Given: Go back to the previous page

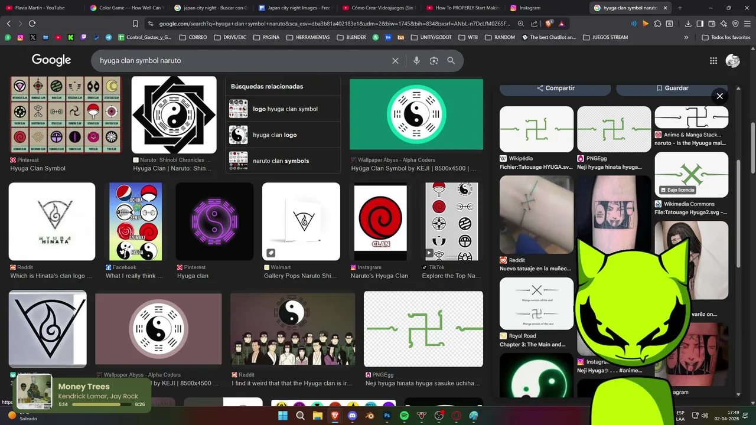Looking at the screenshot, I should coord(8,24).
